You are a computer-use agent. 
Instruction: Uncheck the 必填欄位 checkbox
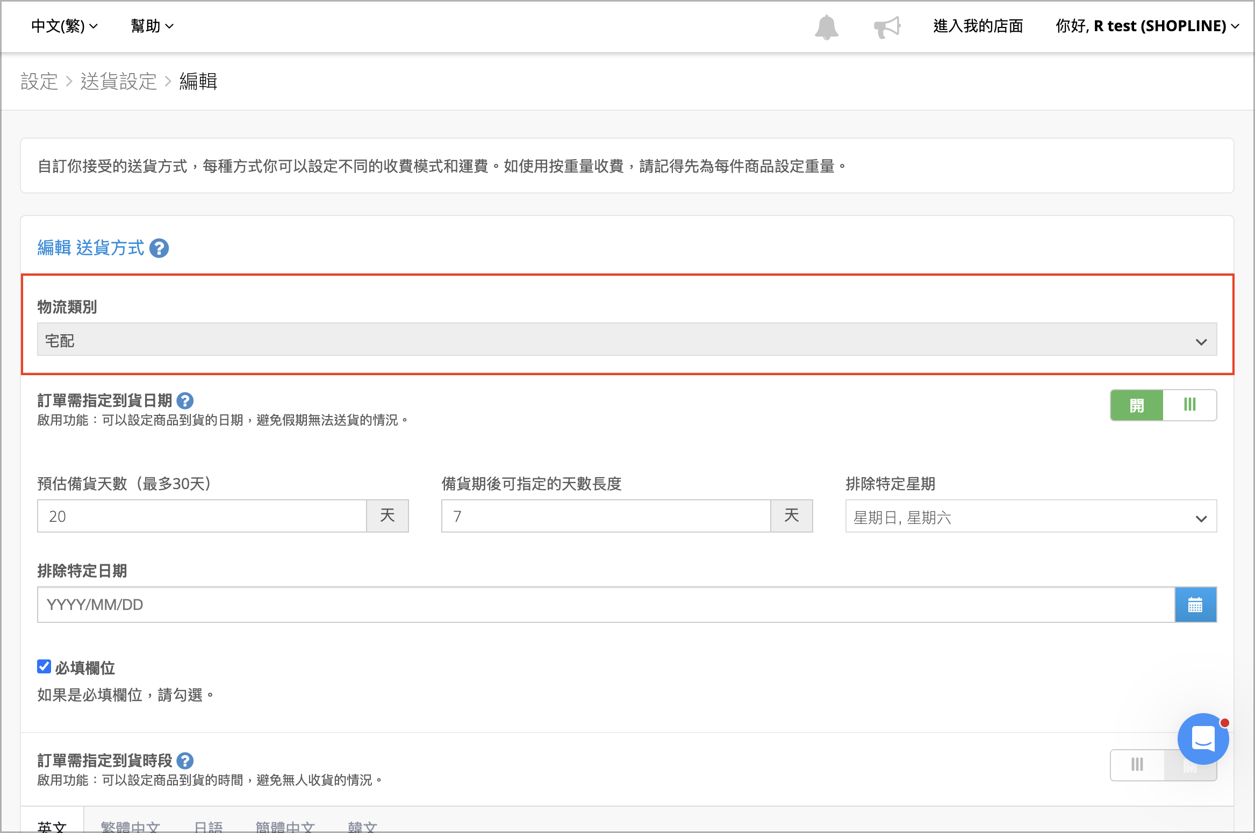coord(44,667)
